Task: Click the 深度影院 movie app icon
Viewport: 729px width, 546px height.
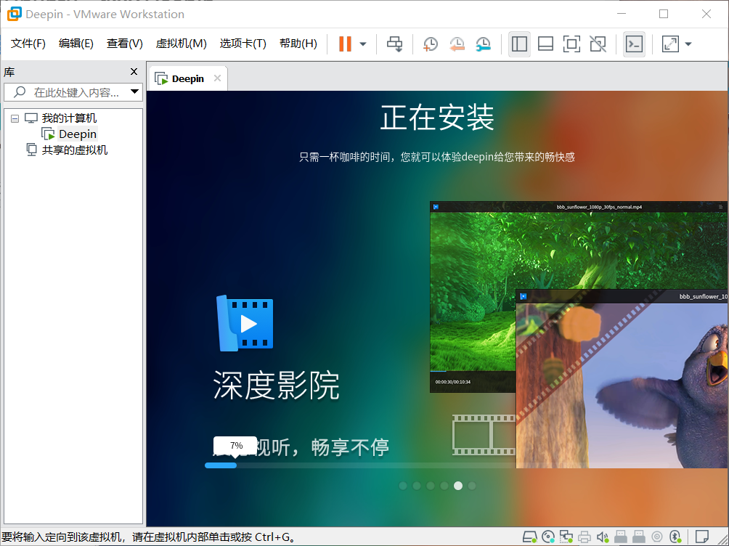Action: coord(245,323)
